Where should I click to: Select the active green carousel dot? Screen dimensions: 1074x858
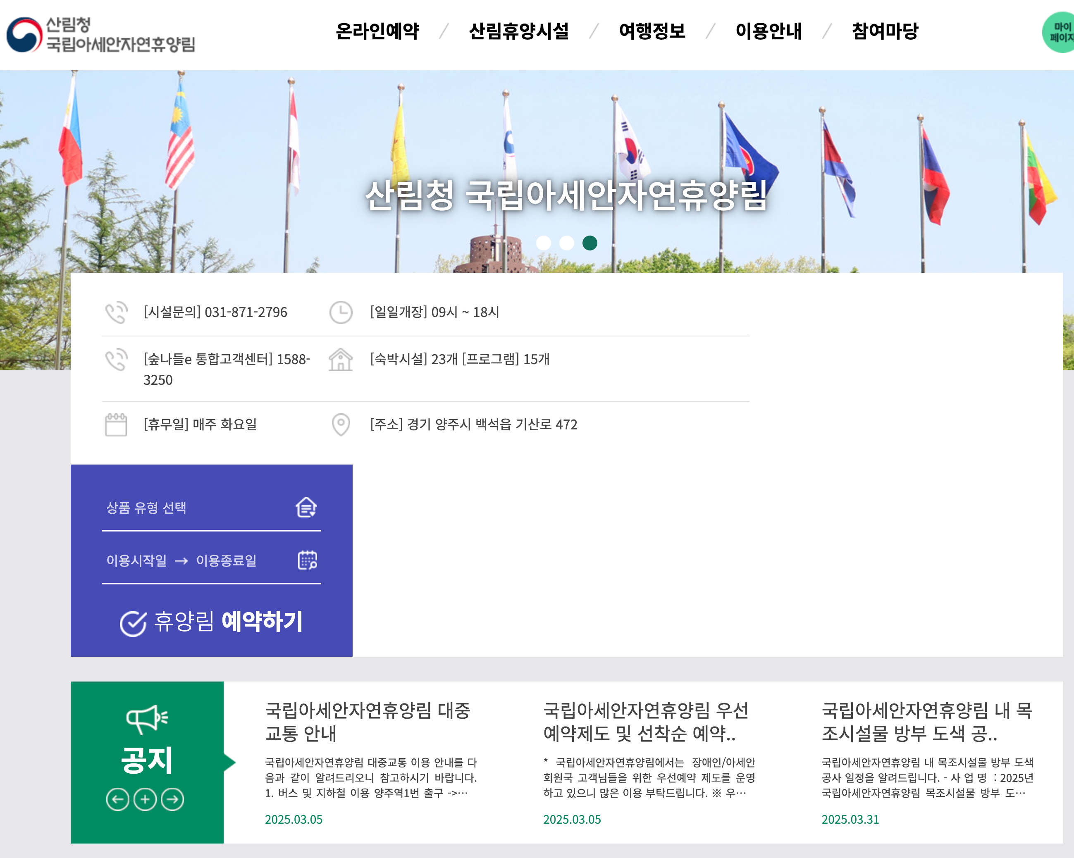tap(591, 243)
